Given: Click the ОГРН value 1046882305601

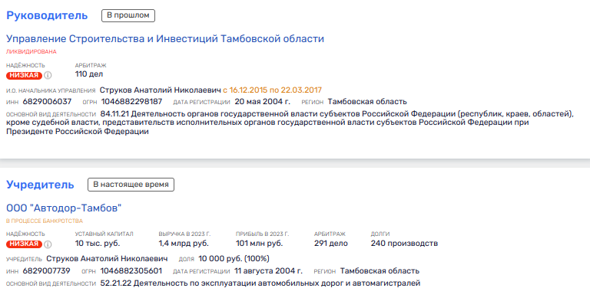Looking at the screenshot, I should coord(131,271).
